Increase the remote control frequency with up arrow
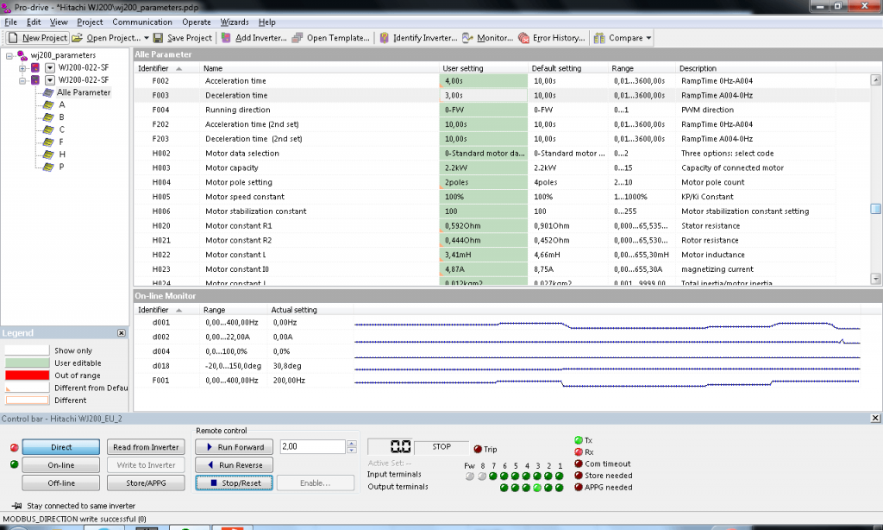The width and height of the screenshot is (883, 530). [x=352, y=443]
